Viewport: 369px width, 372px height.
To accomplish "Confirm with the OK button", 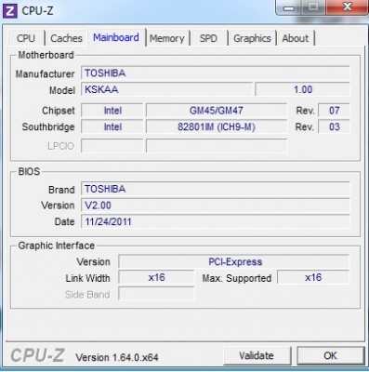I will [330, 355].
